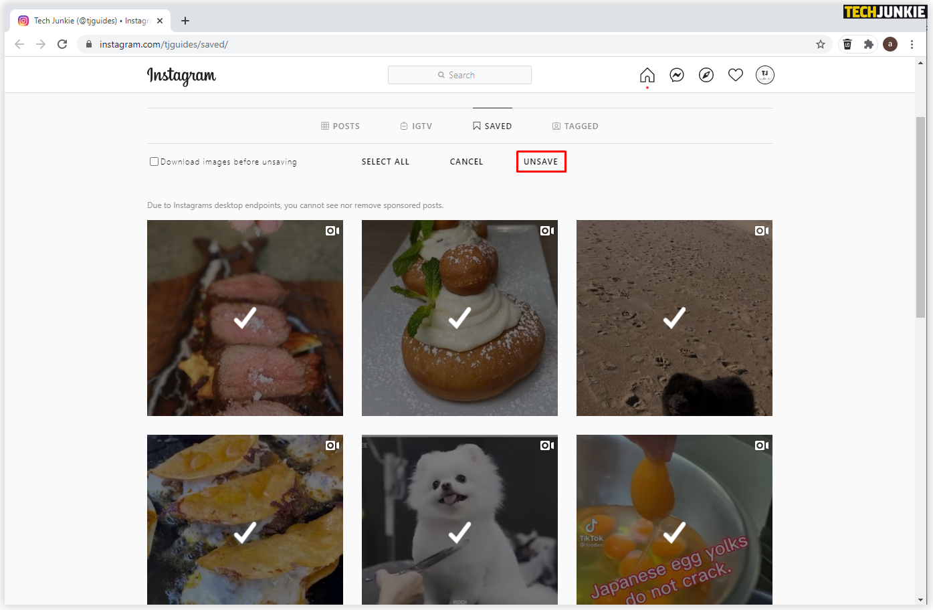Click the SELECT ALL link

coord(385,161)
